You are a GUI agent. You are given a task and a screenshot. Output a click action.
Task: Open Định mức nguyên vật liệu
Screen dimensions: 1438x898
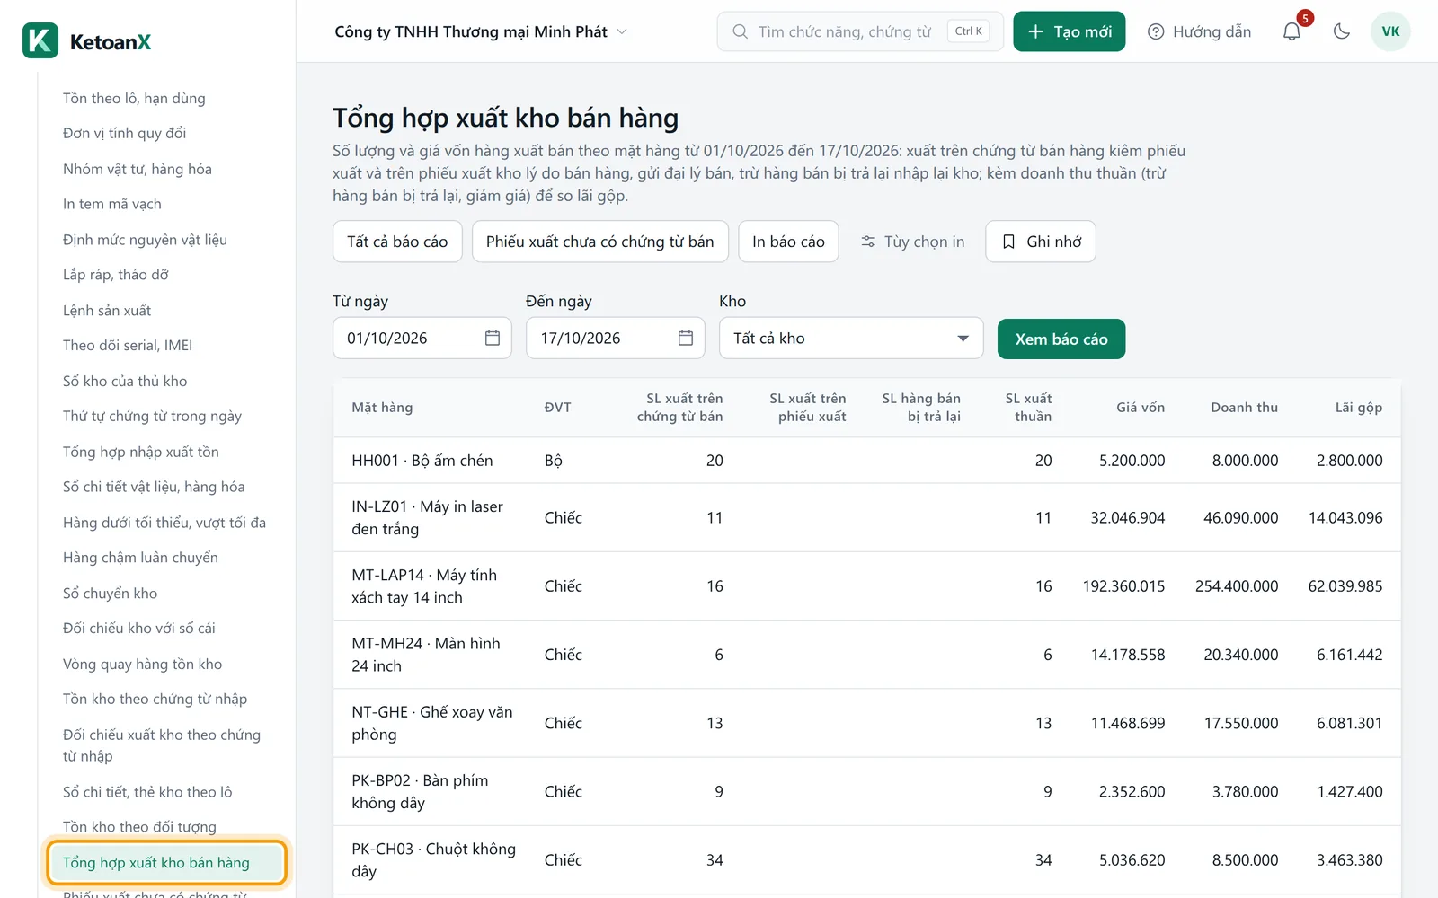tap(145, 240)
